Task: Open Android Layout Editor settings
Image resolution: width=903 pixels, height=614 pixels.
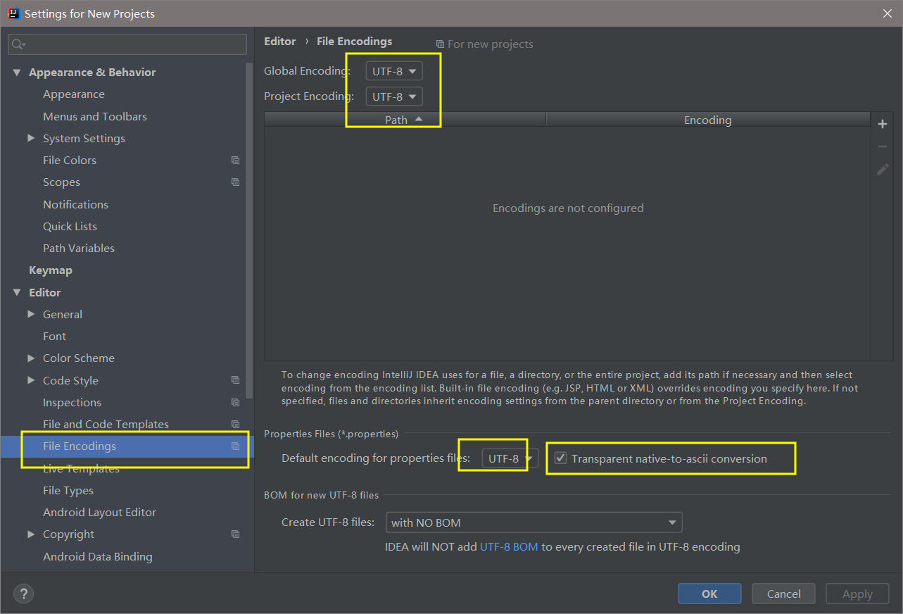Action: coord(100,513)
